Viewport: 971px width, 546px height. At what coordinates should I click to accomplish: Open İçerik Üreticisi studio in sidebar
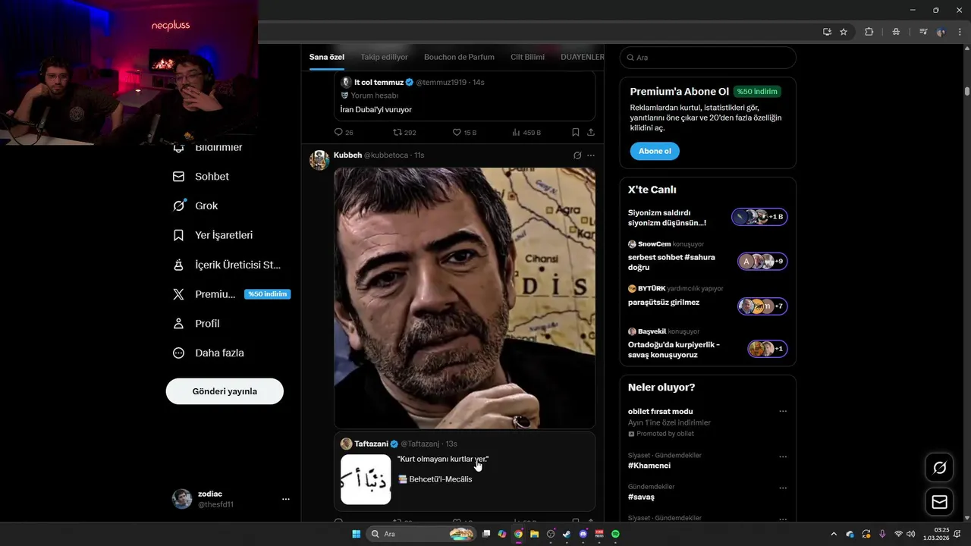coord(228,265)
